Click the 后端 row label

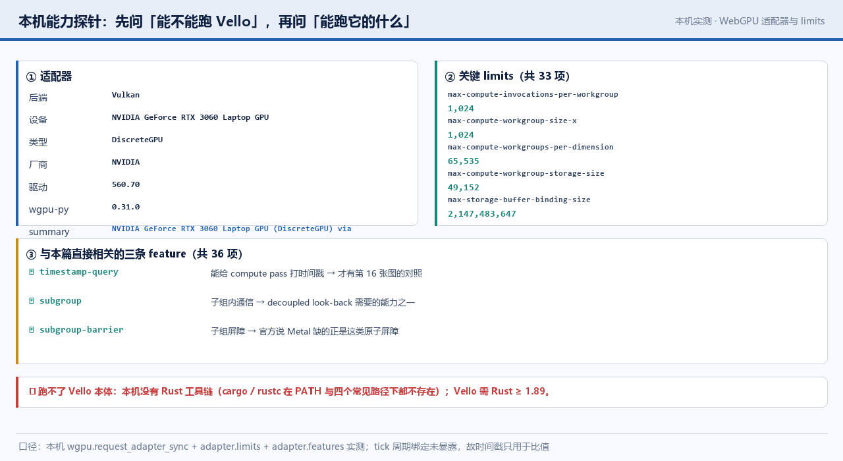[38, 97]
